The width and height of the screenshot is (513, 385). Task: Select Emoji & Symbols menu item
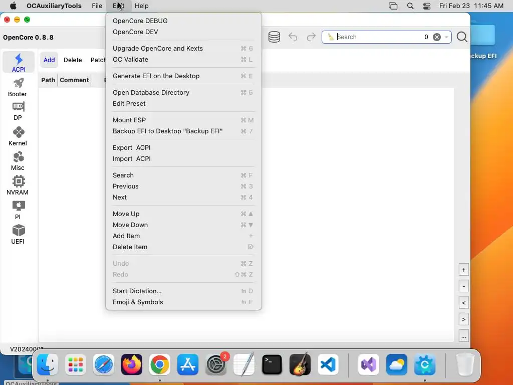point(183,302)
